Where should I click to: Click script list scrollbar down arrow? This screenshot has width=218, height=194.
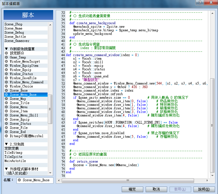coord(50,173)
